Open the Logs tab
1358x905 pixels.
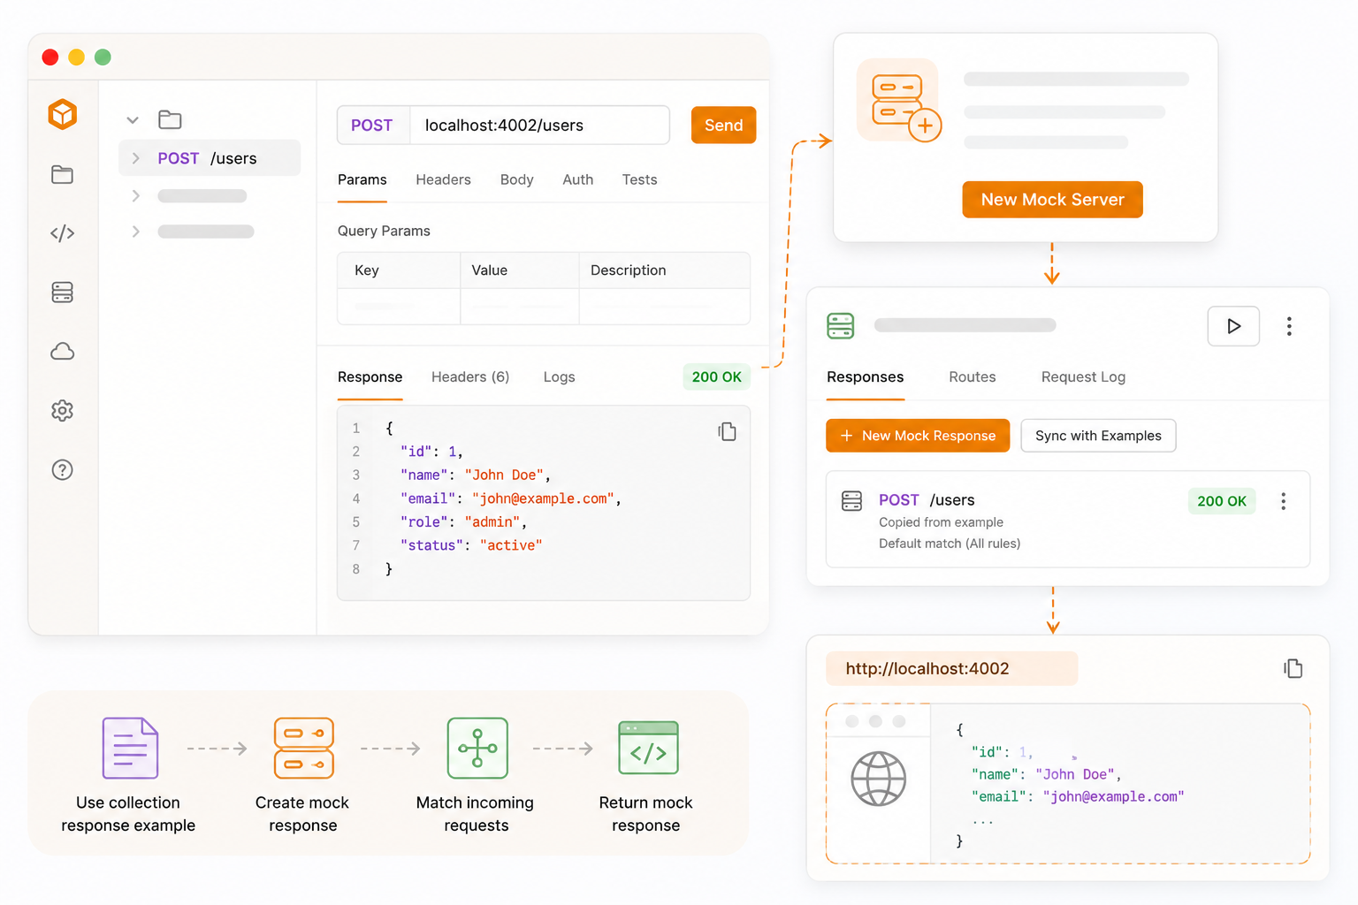pos(559,376)
